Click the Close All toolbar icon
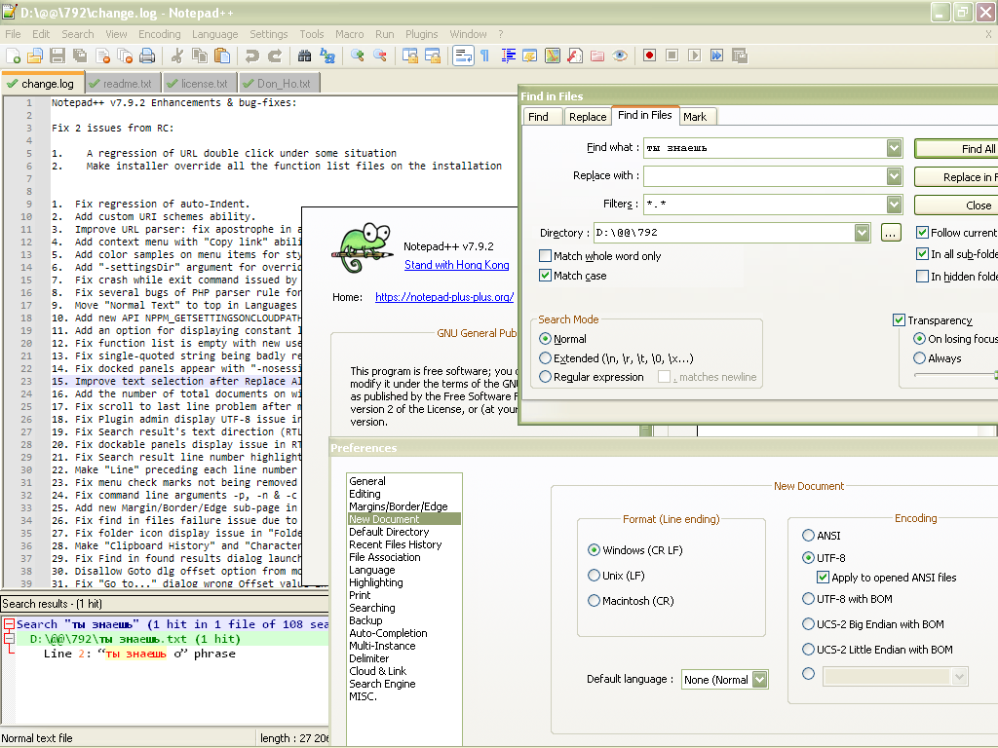 click(125, 56)
